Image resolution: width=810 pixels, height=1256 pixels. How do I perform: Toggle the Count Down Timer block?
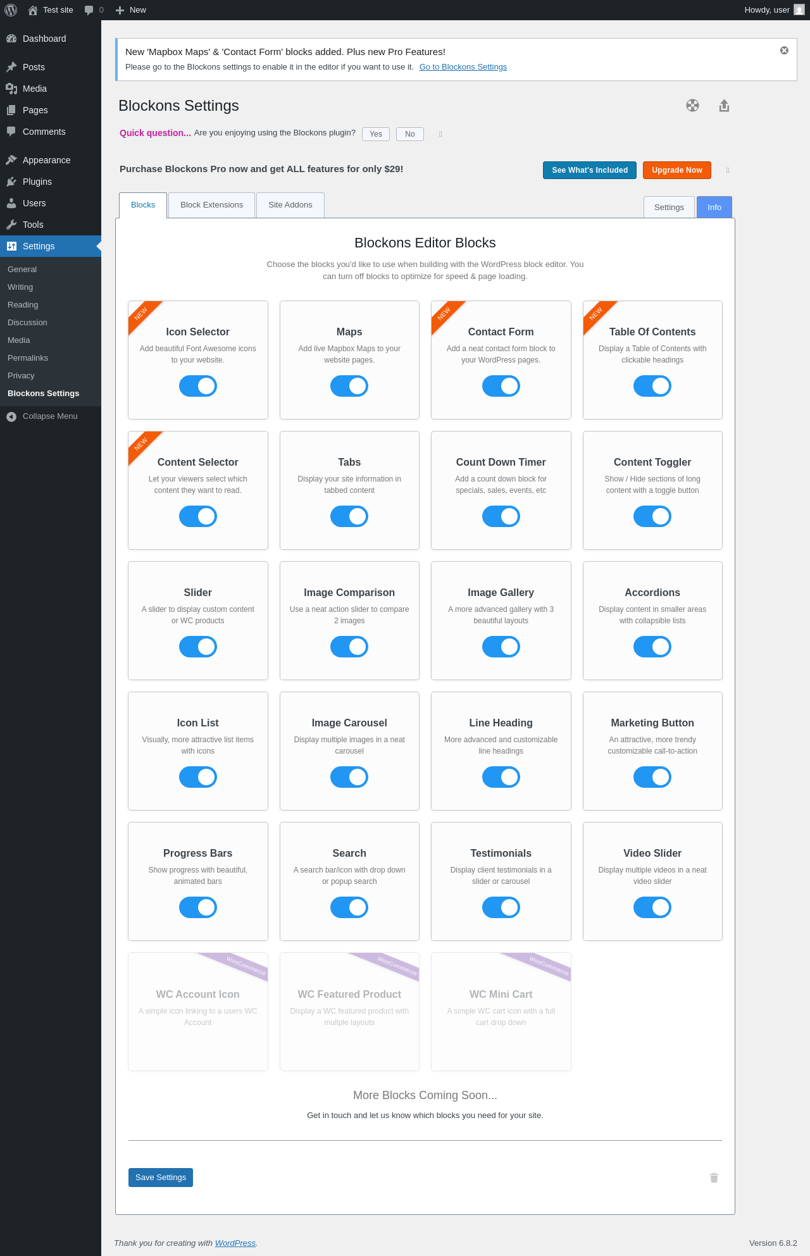[501, 516]
